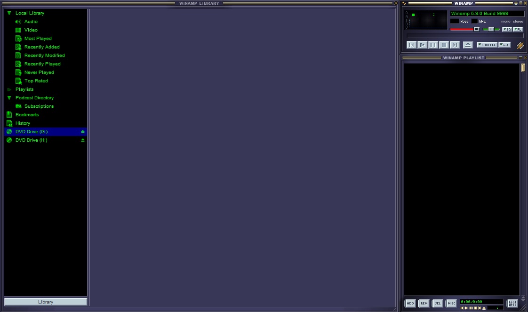This screenshot has width=528, height=312.
Task: Play the current track
Action: coord(422,45)
